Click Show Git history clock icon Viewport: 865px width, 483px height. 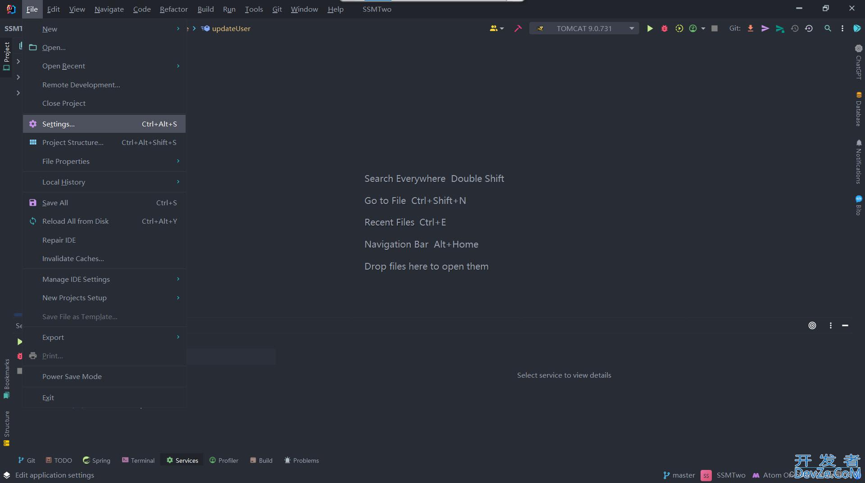[x=795, y=28]
